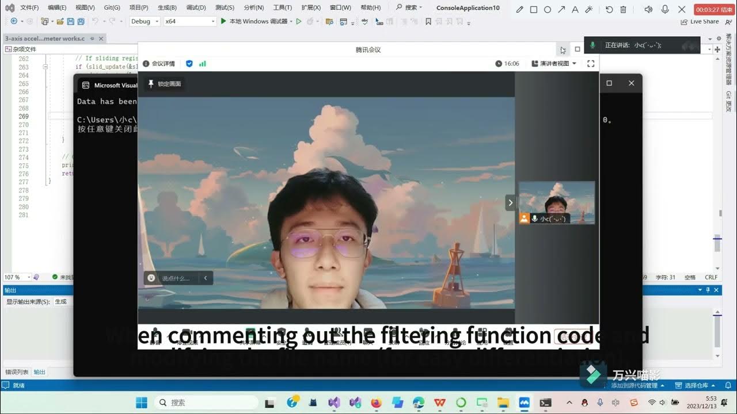
Task: Open the x64 platform dropdown
Action: coord(189,21)
